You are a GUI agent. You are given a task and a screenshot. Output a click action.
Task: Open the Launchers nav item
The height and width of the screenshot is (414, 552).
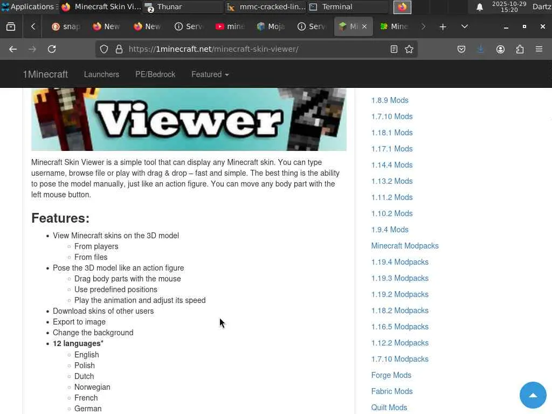click(101, 74)
